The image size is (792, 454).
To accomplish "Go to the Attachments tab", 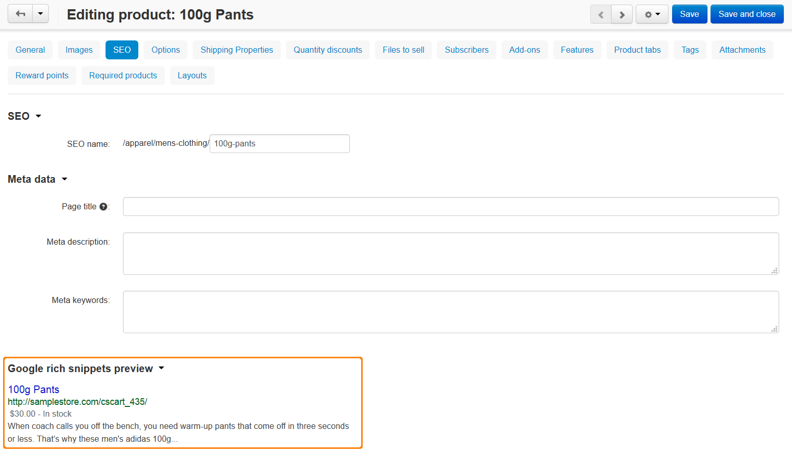I will [x=742, y=50].
